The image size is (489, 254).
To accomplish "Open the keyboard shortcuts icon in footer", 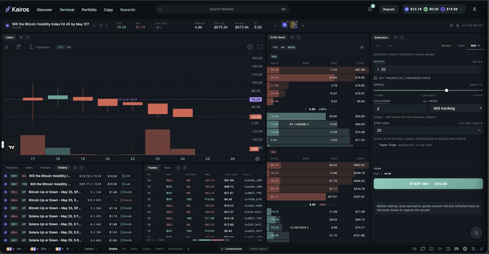I will [431, 249].
